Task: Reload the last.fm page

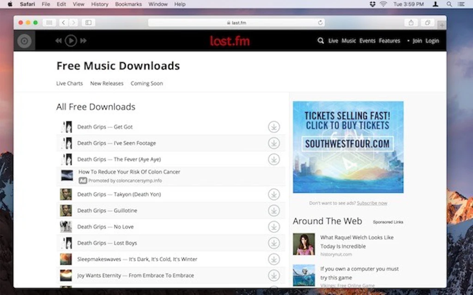Action: pyautogui.click(x=321, y=23)
